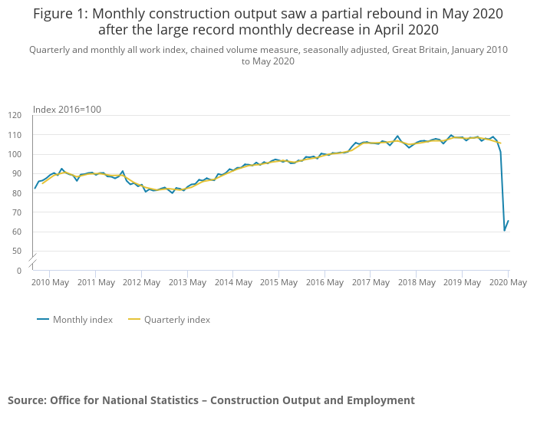Click the 2020 May x-axis label

point(508,282)
